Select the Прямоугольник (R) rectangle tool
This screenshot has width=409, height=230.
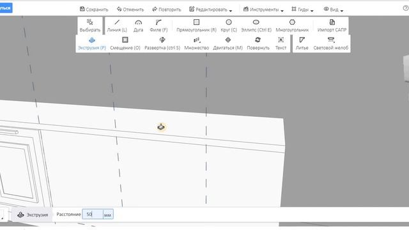tap(196, 26)
